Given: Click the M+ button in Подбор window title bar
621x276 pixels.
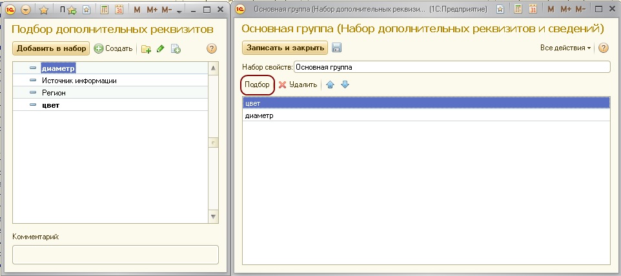Looking at the screenshot, I should 152,10.
